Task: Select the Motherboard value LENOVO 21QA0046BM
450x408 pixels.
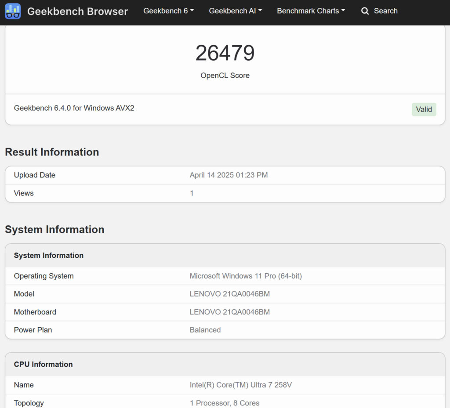Action: point(229,312)
